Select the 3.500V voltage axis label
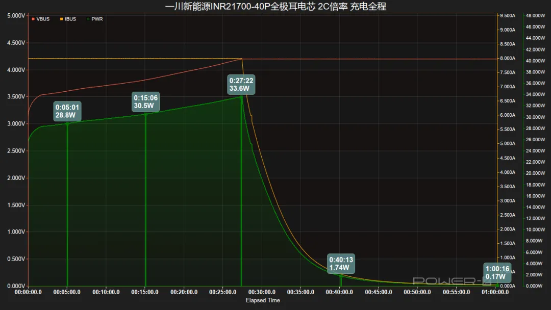The image size is (551, 310). (x=16, y=97)
